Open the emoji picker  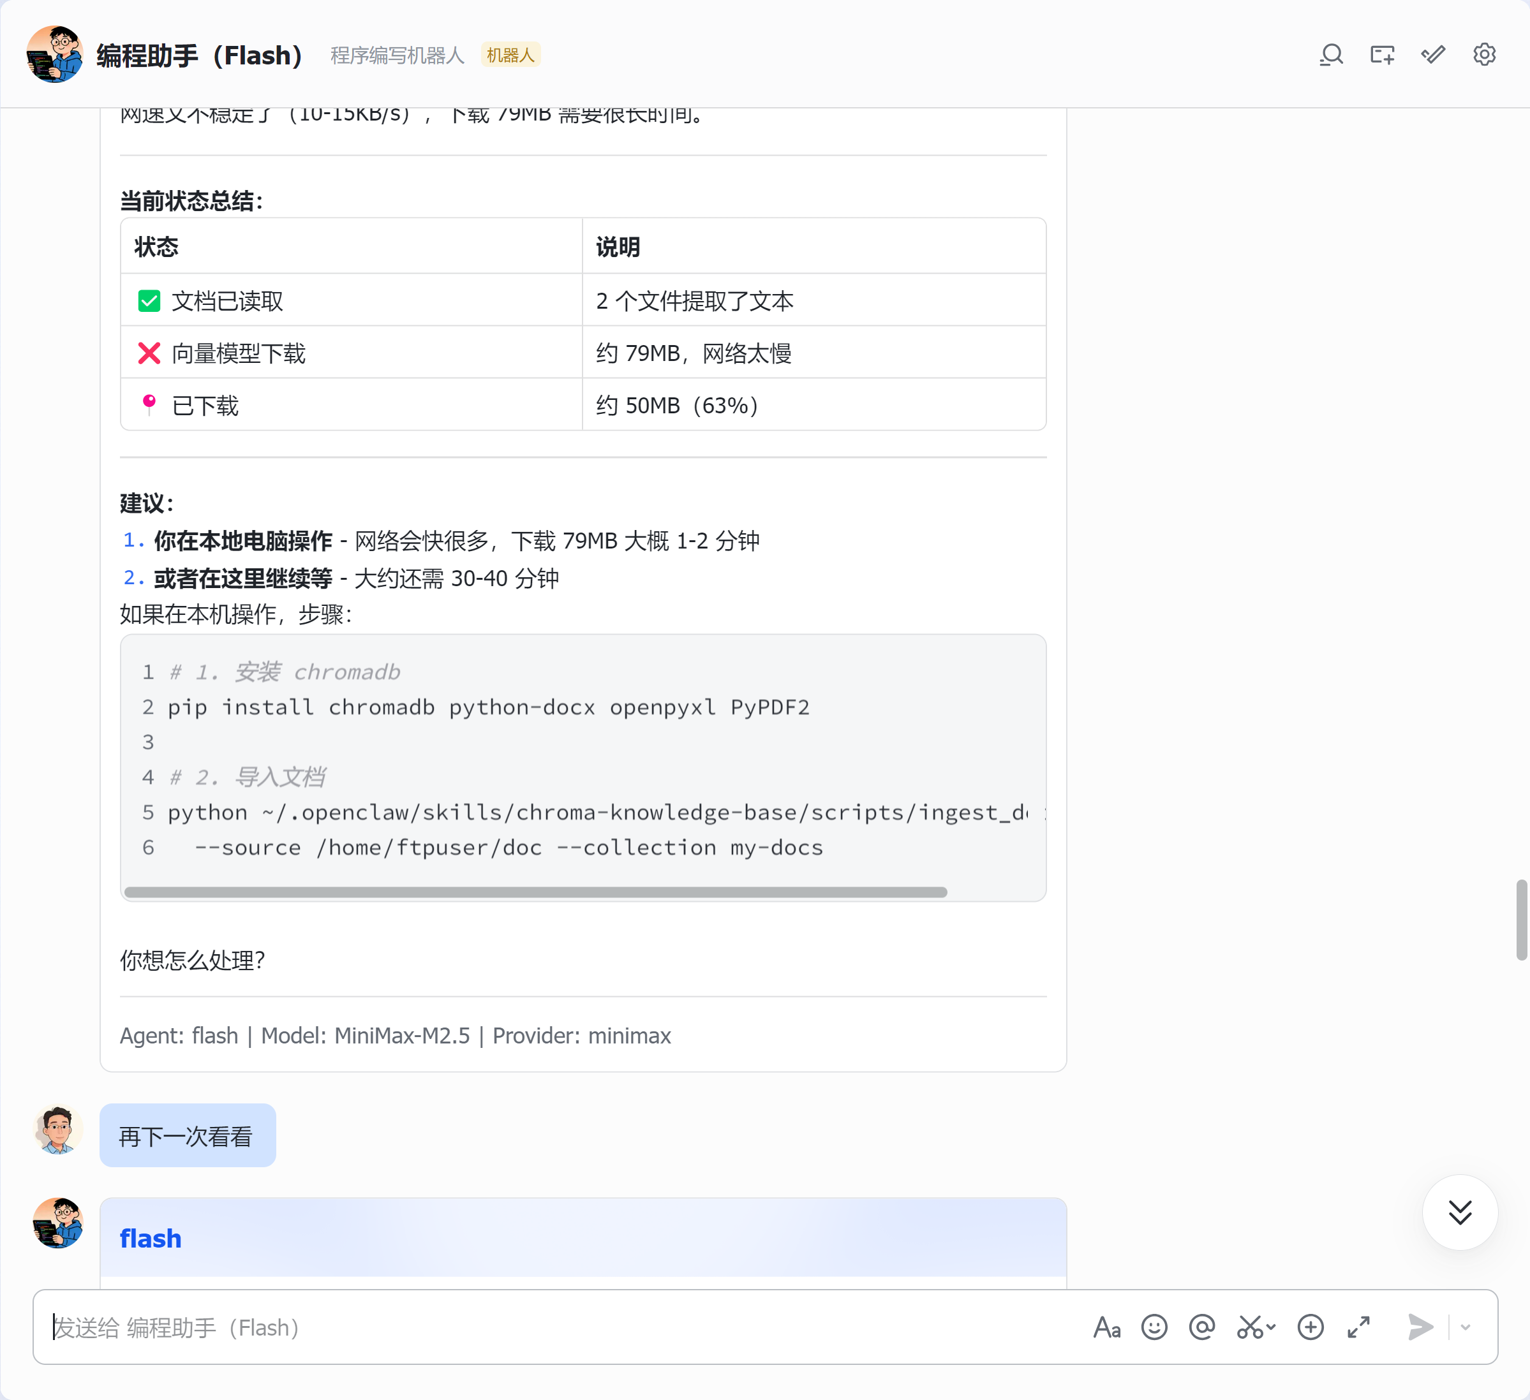click(x=1154, y=1327)
